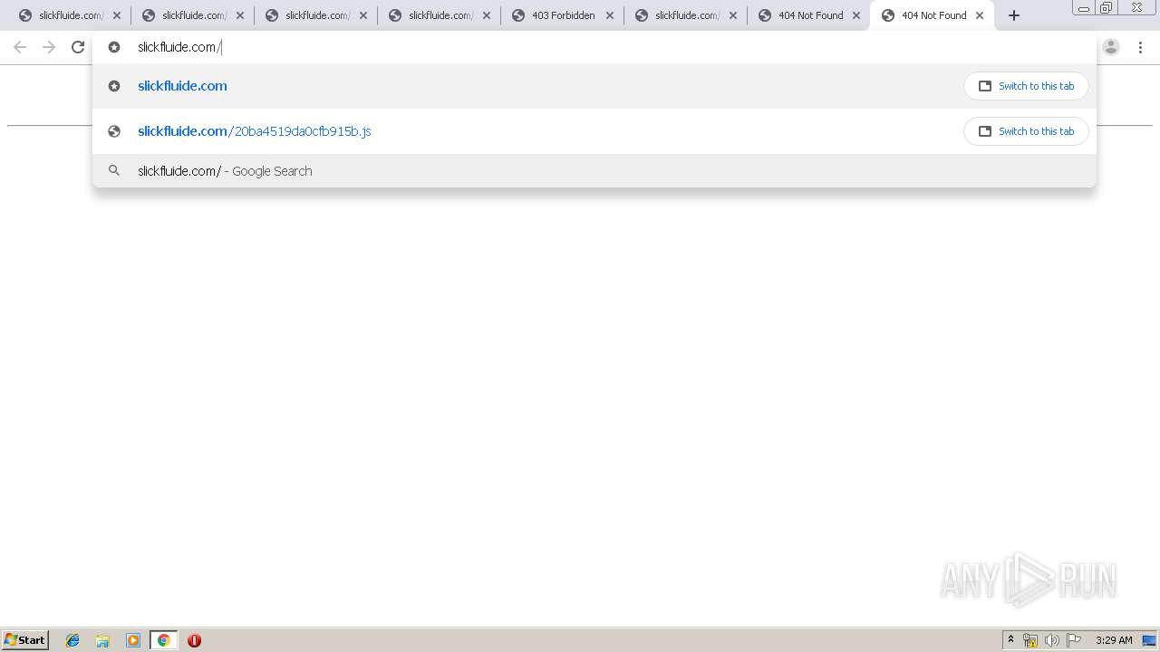Open the volume tray icon
1160x652 pixels.
(1051, 640)
